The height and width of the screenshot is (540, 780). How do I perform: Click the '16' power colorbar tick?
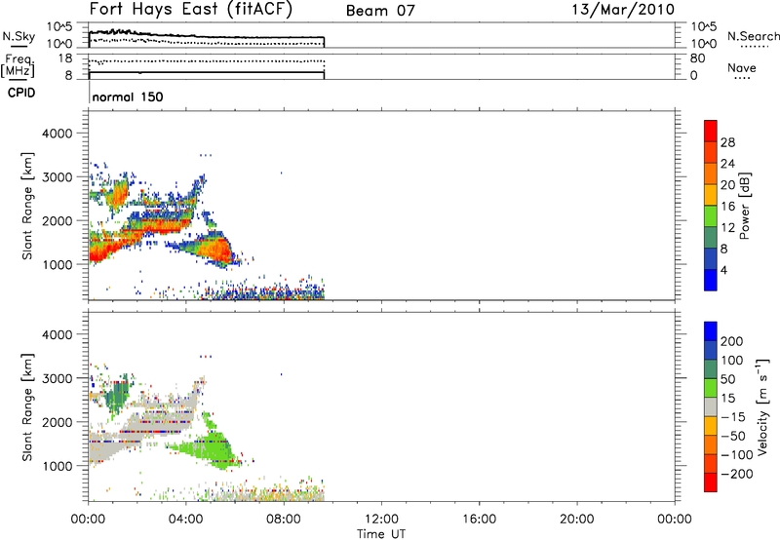[x=727, y=207]
